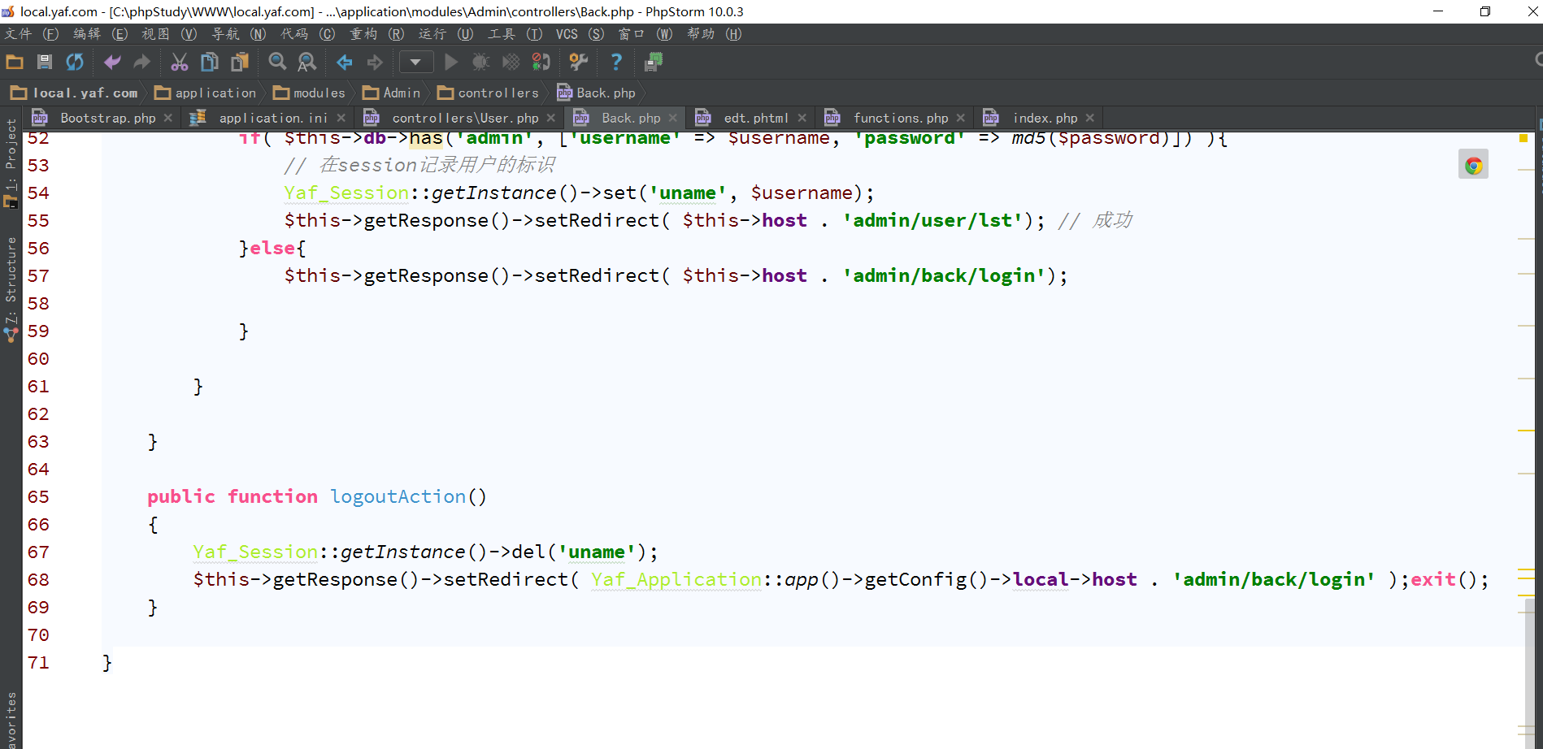Open Settings with the wrench icon
Viewport: 1543px width, 749px height.
[x=578, y=62]
